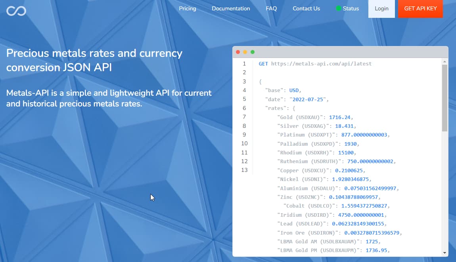The width and height of the screenshot is (456, 262).
Task: Go to the FAQ section
Action: click(271, 8)
